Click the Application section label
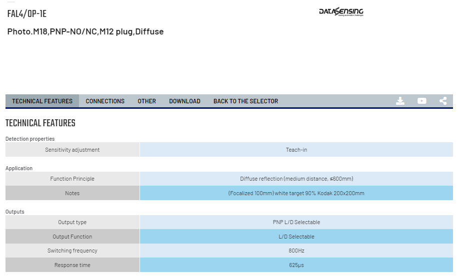The image size is (460, 276). 19,168
